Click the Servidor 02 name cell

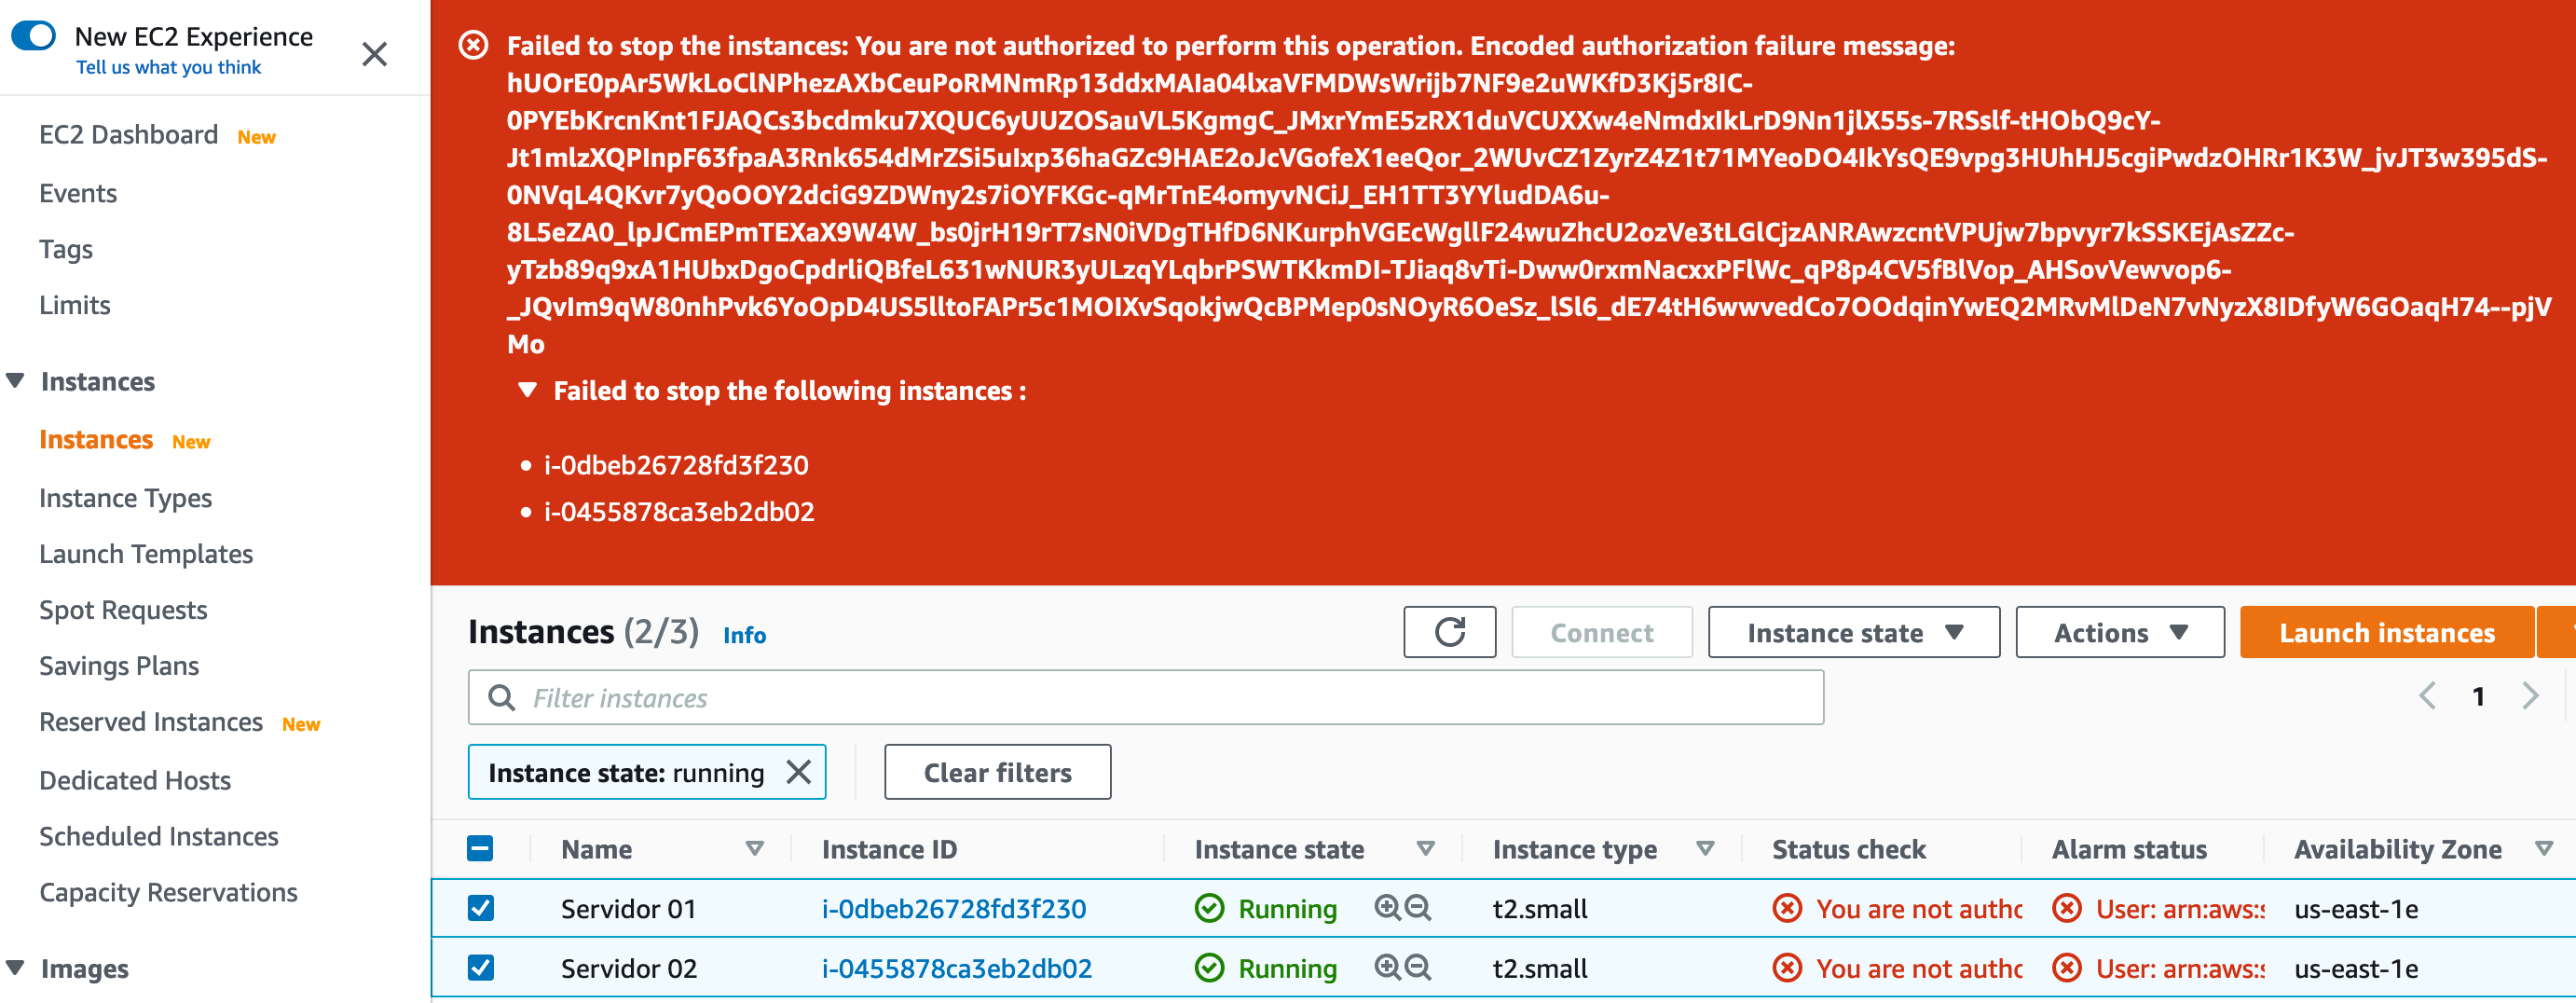[x=628, y=969]
